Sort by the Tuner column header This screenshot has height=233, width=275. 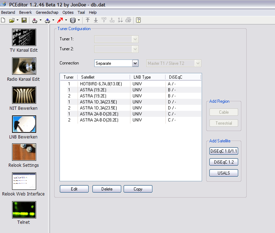(x=69, y=77)
